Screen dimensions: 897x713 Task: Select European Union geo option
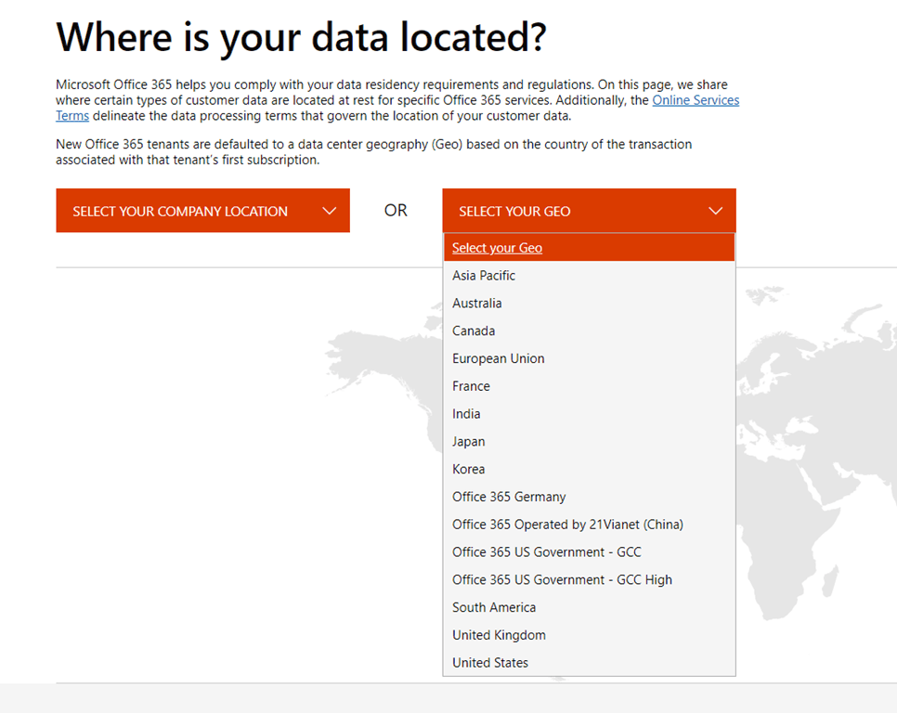coord(498,358)
